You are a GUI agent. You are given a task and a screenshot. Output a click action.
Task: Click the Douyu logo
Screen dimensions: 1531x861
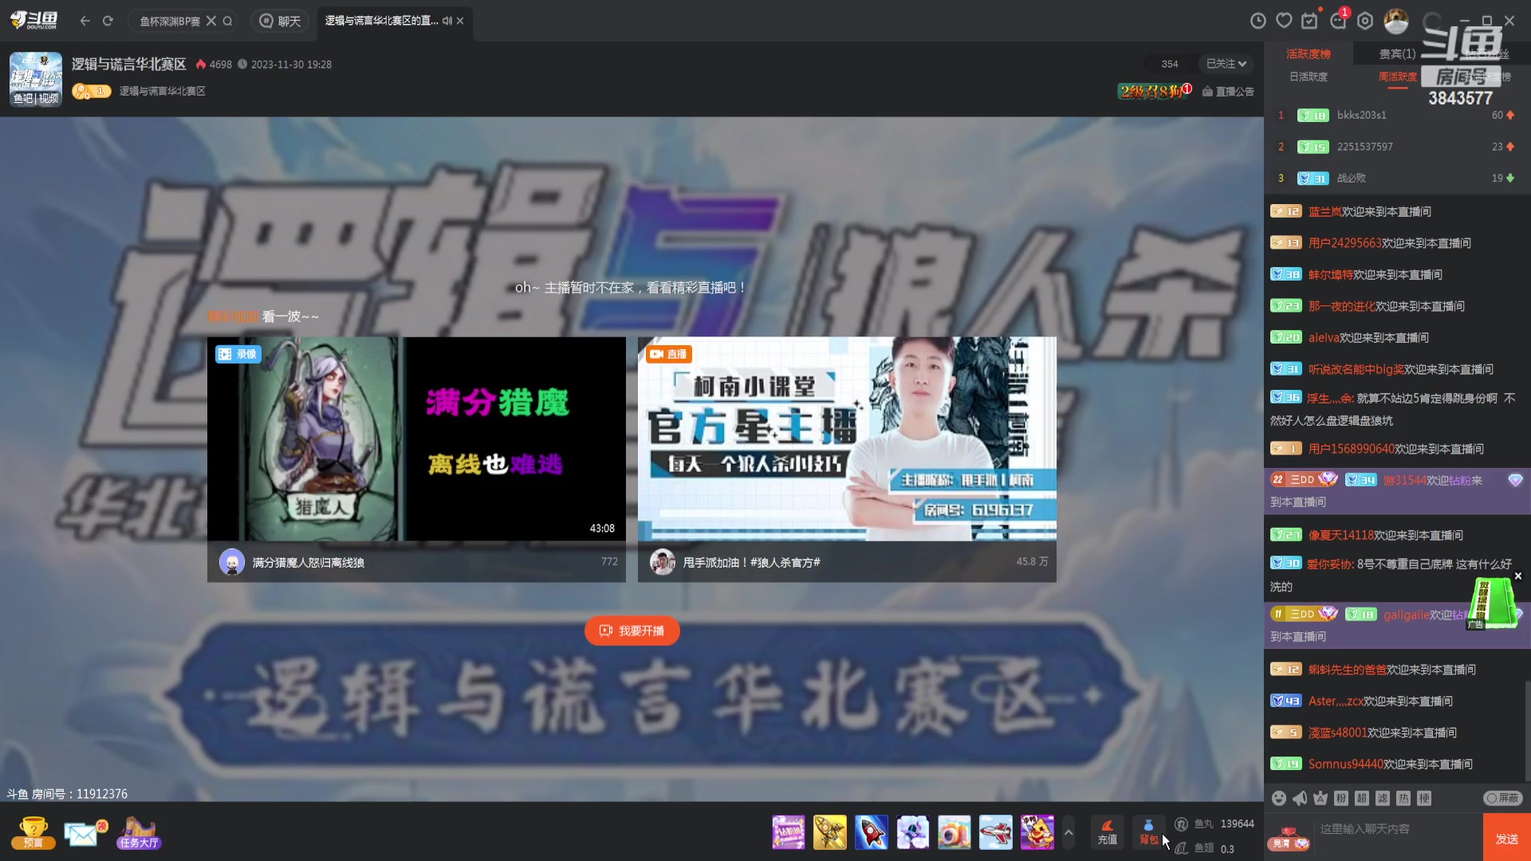click(x=33, y=20)
